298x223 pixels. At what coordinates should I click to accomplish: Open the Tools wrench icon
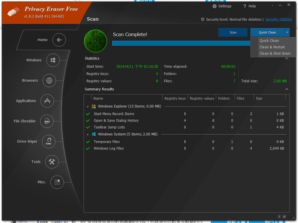[52, 162]
